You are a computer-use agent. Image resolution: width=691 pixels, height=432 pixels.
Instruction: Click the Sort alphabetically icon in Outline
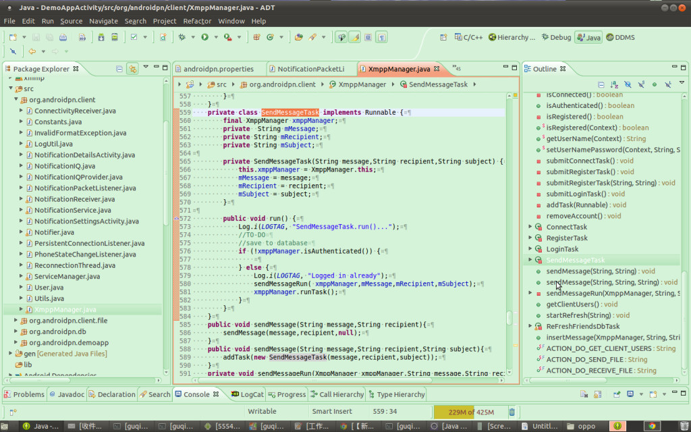[x=614, y=84]
